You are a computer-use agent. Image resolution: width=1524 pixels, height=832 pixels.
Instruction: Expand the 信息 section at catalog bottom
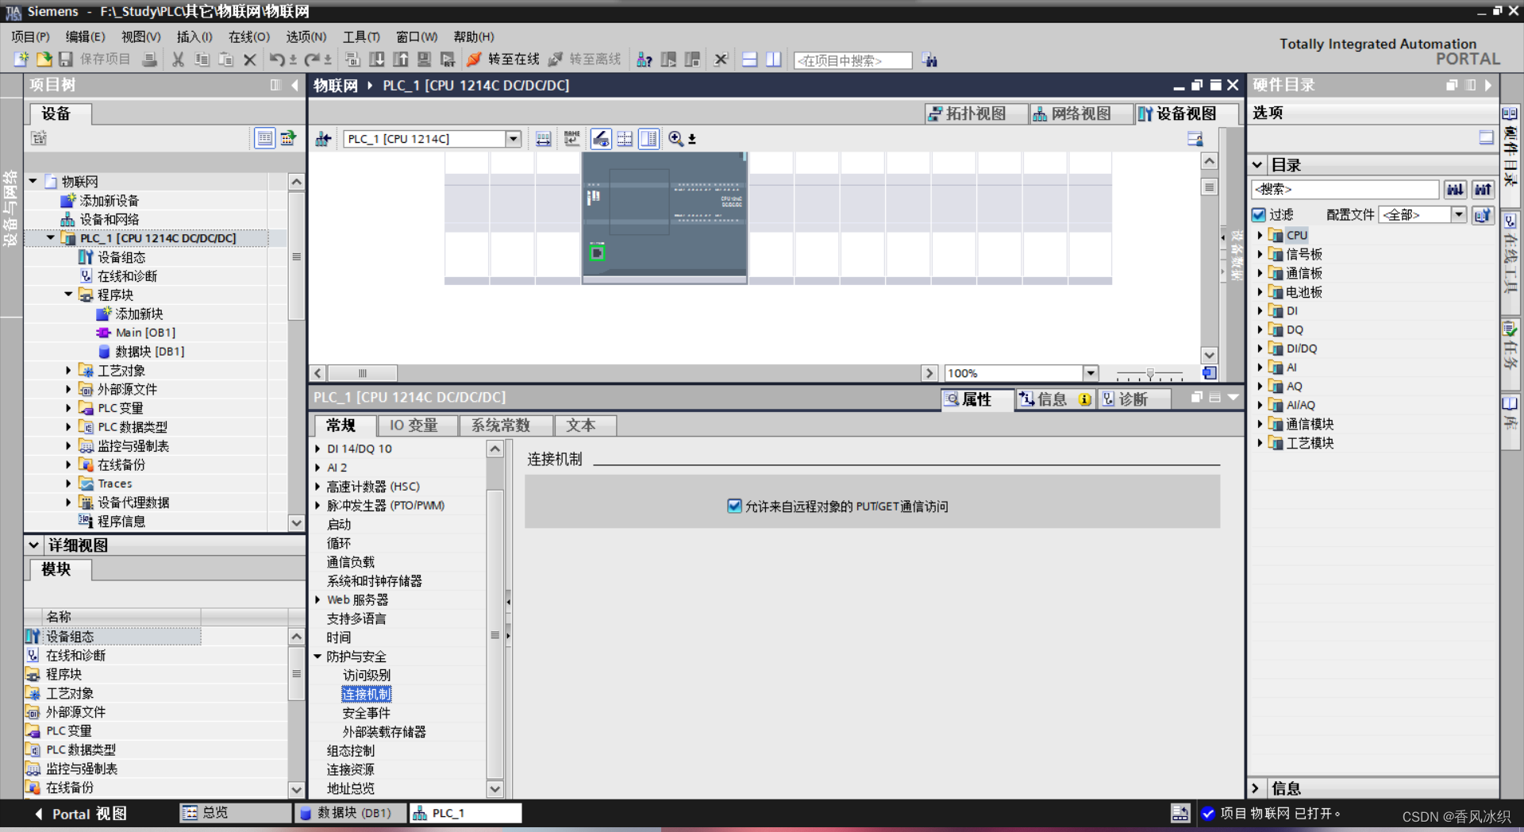pos(1256,788)
